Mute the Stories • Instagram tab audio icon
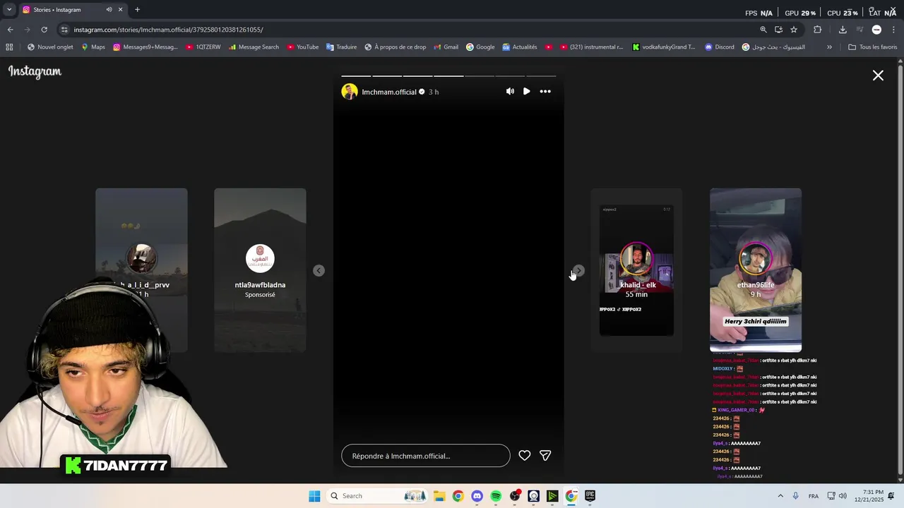 tap(109, 10)
